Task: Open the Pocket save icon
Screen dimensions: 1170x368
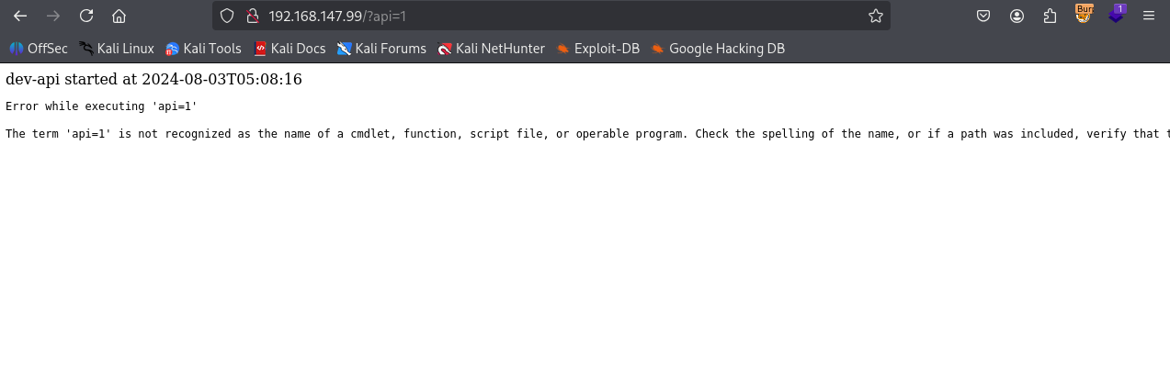Action: [983, 16]
